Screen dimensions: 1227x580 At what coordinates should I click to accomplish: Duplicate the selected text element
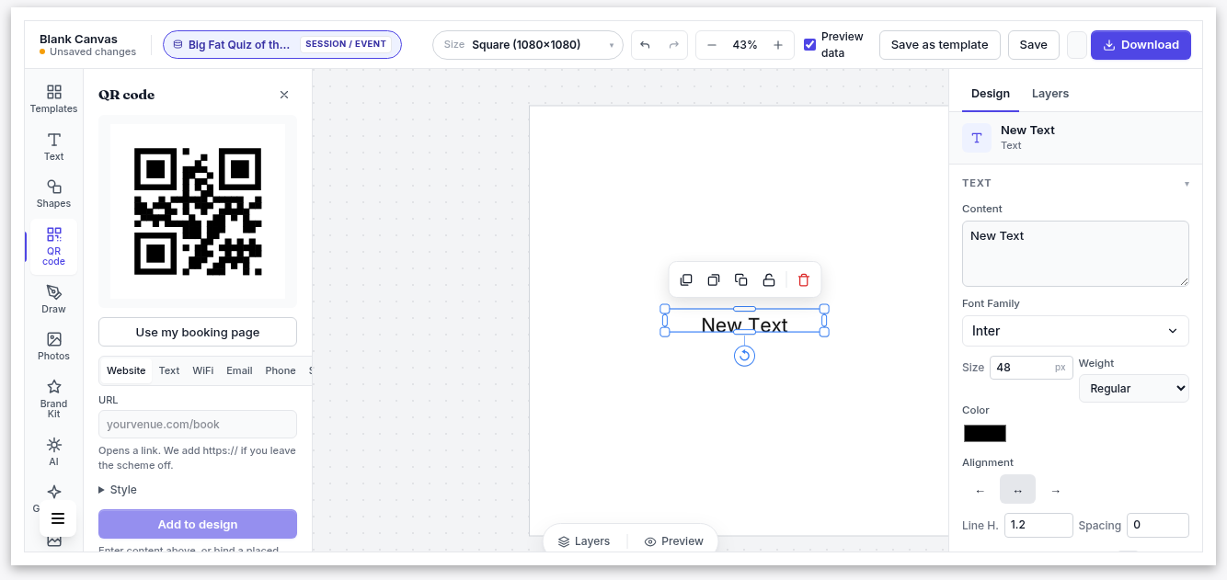pyautogui.click(x=741, y=280)
